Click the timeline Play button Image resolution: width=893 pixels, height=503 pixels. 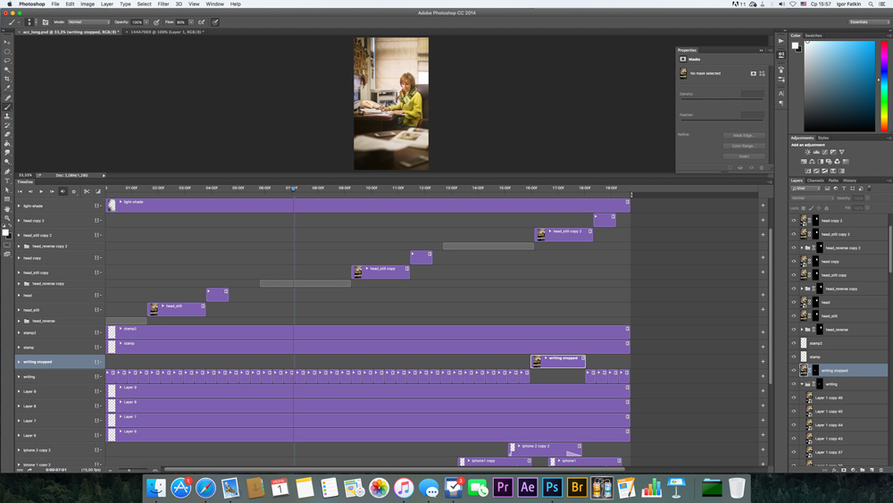[x=40, y=191]
